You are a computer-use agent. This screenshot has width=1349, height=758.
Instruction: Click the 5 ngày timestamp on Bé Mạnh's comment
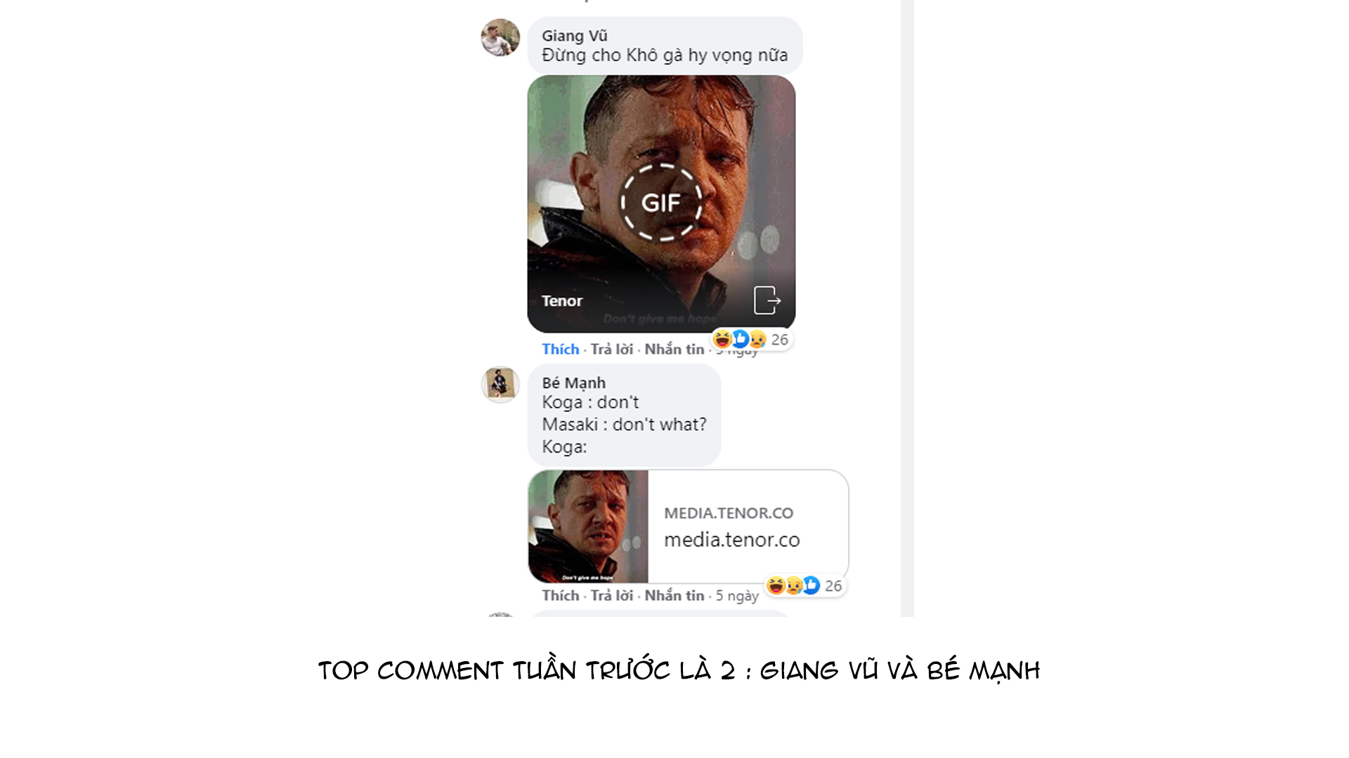[x=736, y=596]
